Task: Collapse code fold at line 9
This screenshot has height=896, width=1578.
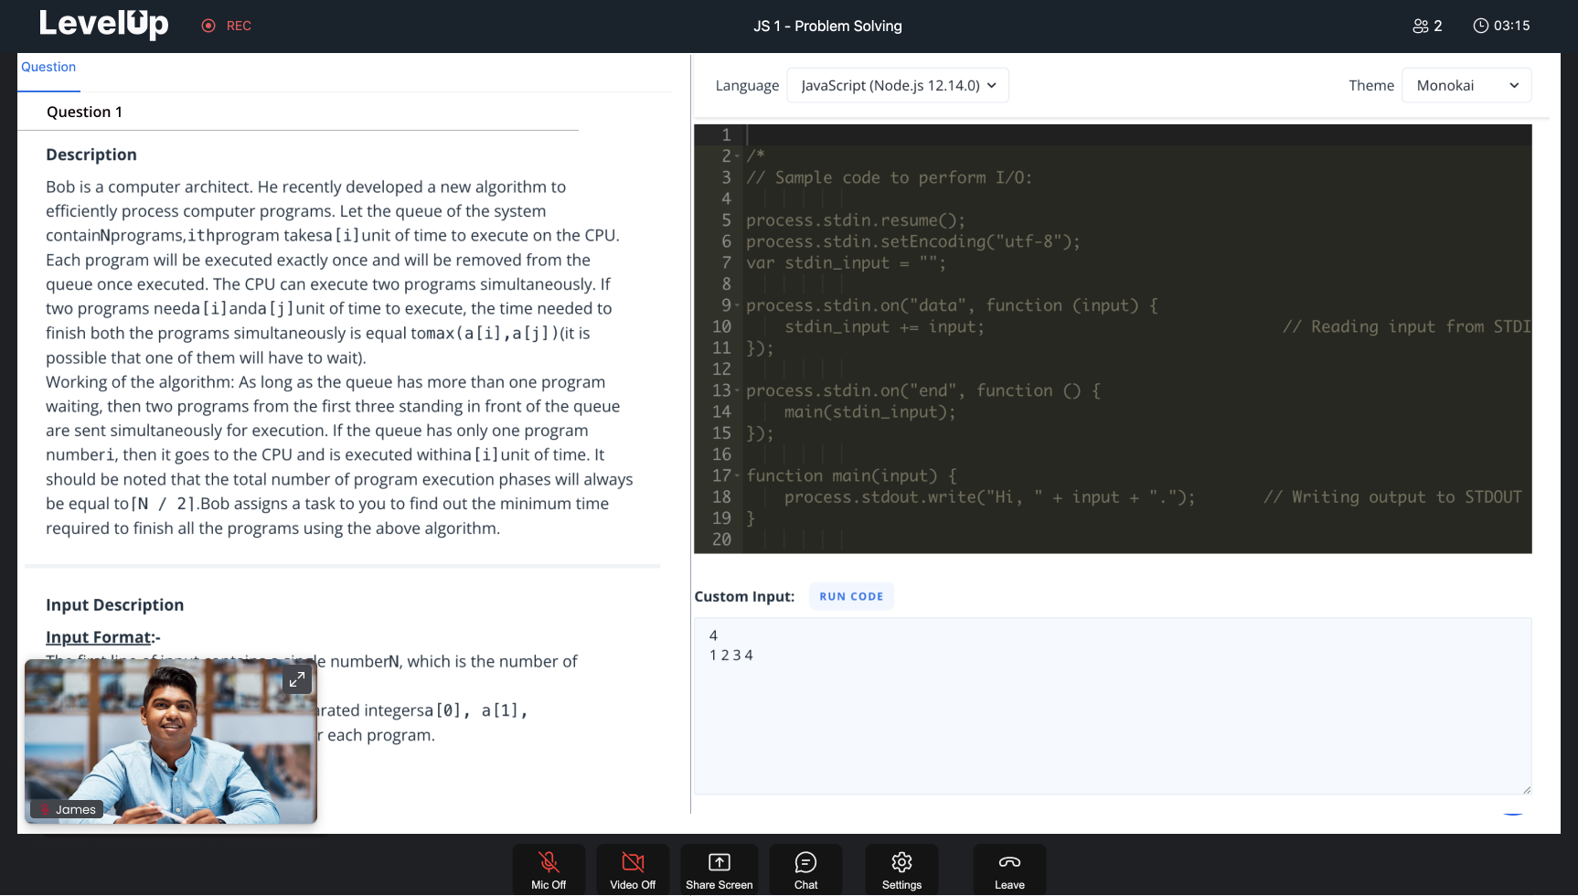Action: click(738, 305)
